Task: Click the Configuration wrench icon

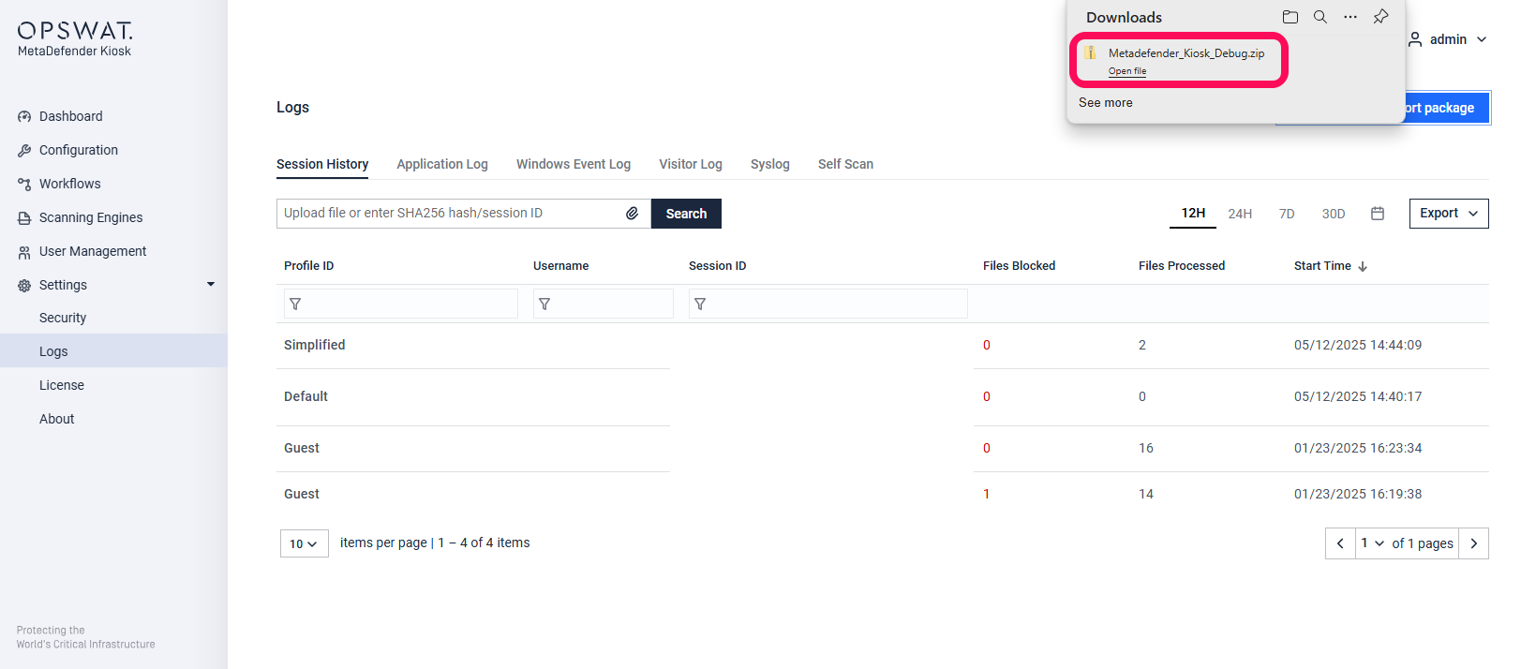Action: [24, 150]
